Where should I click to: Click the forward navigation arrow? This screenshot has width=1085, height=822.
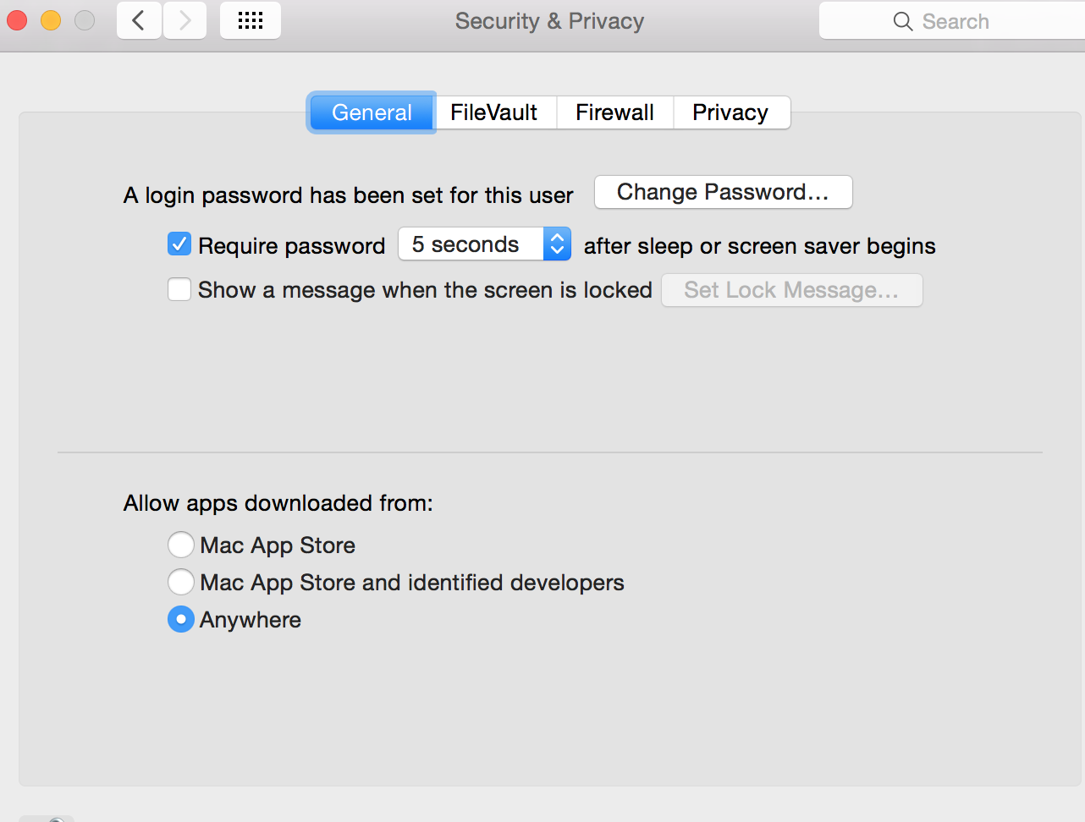[x=185, y=20]
